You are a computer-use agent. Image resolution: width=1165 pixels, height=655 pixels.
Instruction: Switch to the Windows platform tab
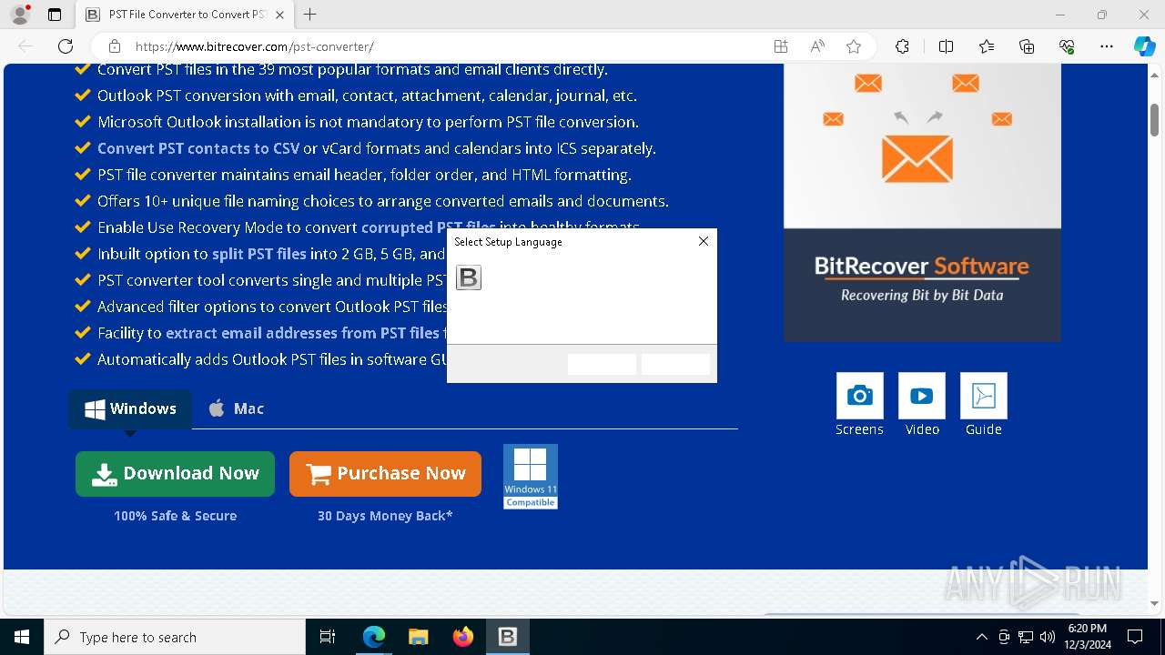[x=130, y=408]
